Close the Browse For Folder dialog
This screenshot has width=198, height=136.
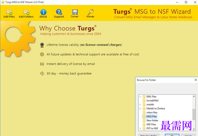click(x=196, y=80)
